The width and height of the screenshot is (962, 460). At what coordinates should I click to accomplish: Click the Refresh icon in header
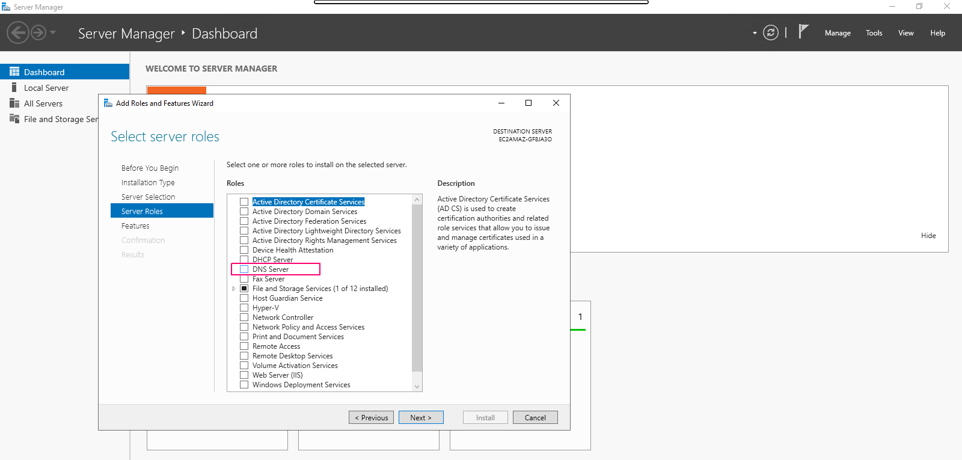pyautogui.click(x=771, y=32)
